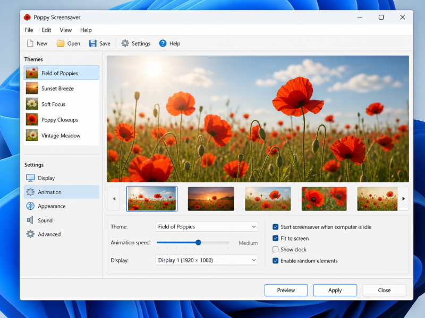Click the Animation speed slider handle
This screenshot has width=425, height=318.
[x=198, y=243]
